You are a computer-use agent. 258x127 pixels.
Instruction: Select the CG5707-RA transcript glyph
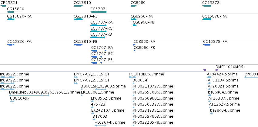pos(99,25)
